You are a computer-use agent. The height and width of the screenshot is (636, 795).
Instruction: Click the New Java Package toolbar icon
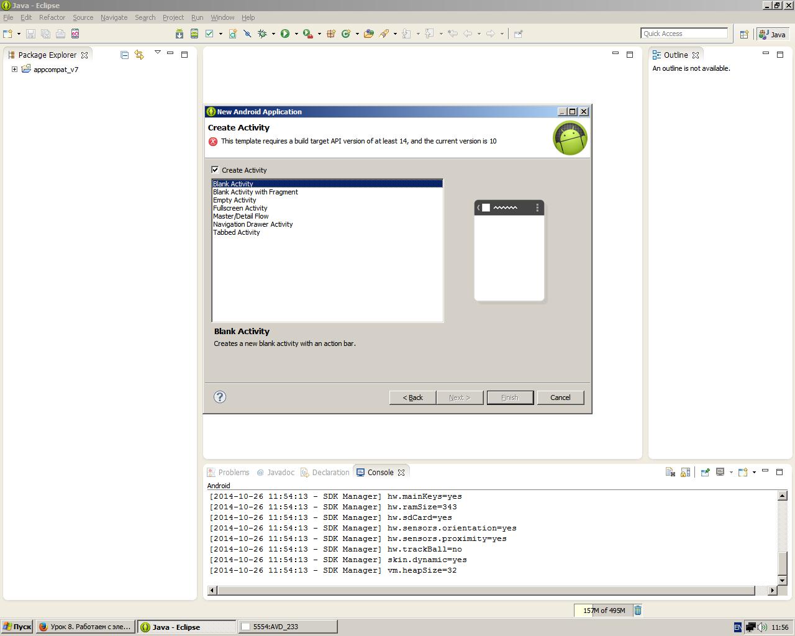pyautogui.click(x=331, y=34)
